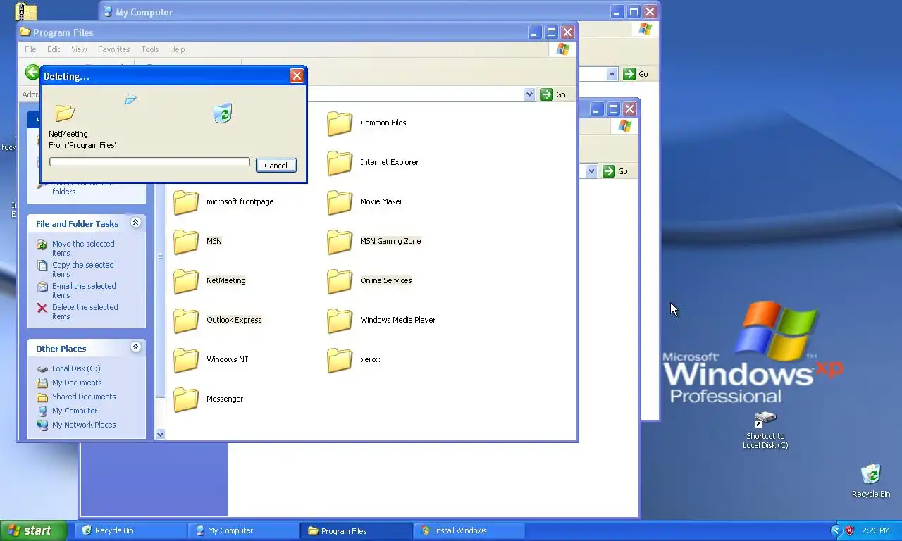Open the Common Files folder icon
Viewport: 902px width, 541px height.
point(340,123)
